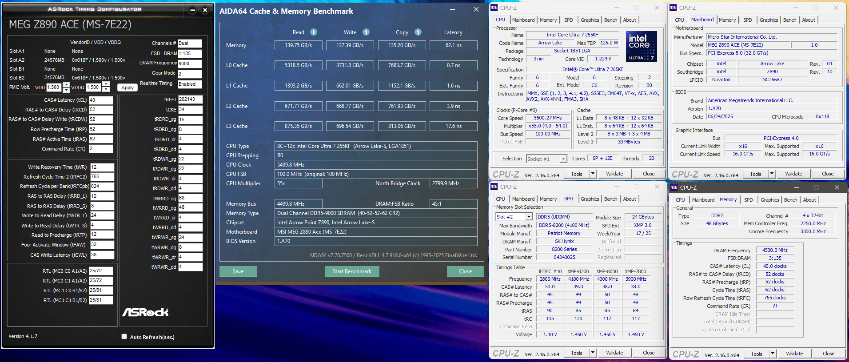Select the About tab in CPU-Z SPD window
The height and width of the screenshot is (362, 849).
pyautogui.click(x=630, y=199)
